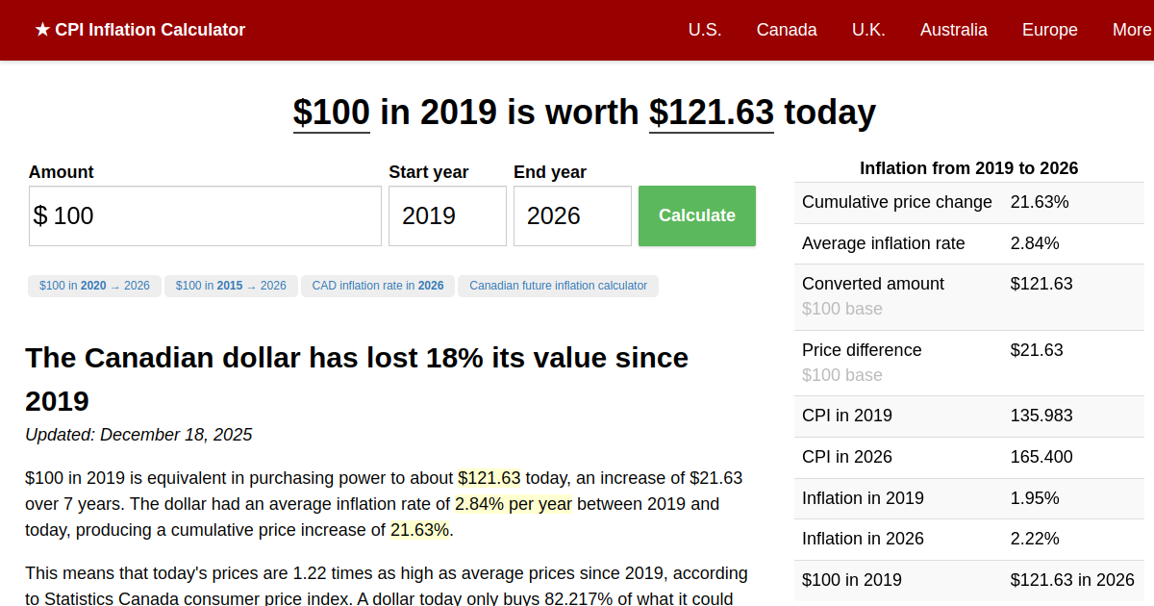Click the highlighted "21.63%" text
This screenshot has height=606, width=1154.
[x=419, y=529]
